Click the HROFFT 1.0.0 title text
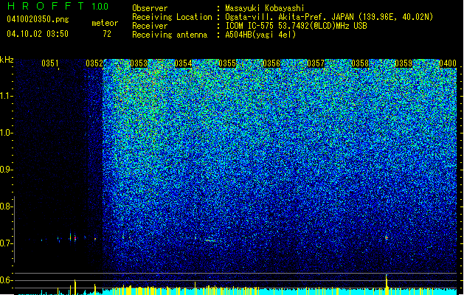This screenshot has width=464, height=295. pyautogui.click(x=58, y=6)
